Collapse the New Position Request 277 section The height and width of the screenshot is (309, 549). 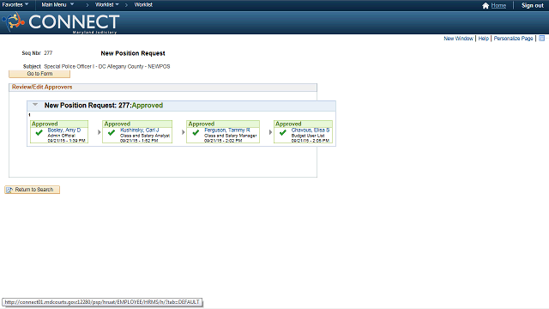pyautogui.click(x=35, y=105)
